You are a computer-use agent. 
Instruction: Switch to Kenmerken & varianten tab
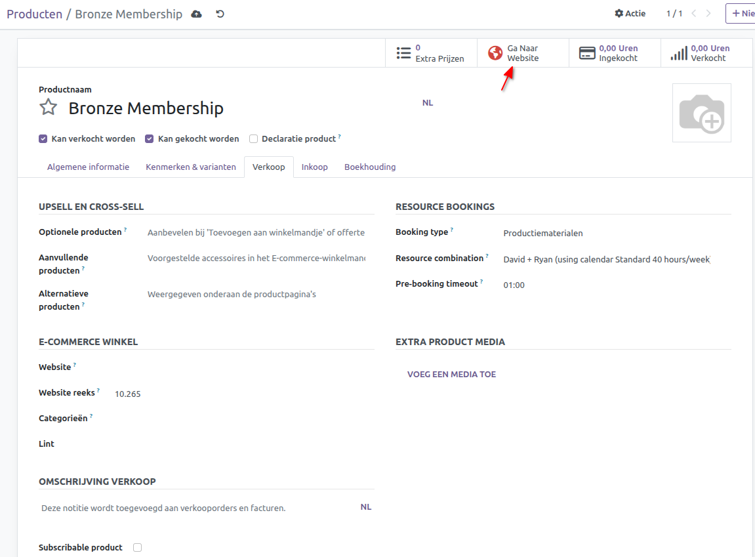(191, 167)
